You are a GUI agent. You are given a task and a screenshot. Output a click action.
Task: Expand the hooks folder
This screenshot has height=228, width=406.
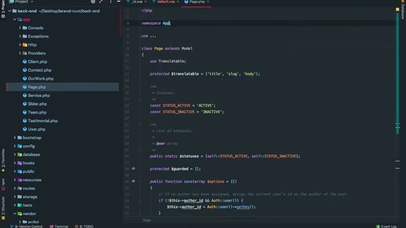(15, 163)
